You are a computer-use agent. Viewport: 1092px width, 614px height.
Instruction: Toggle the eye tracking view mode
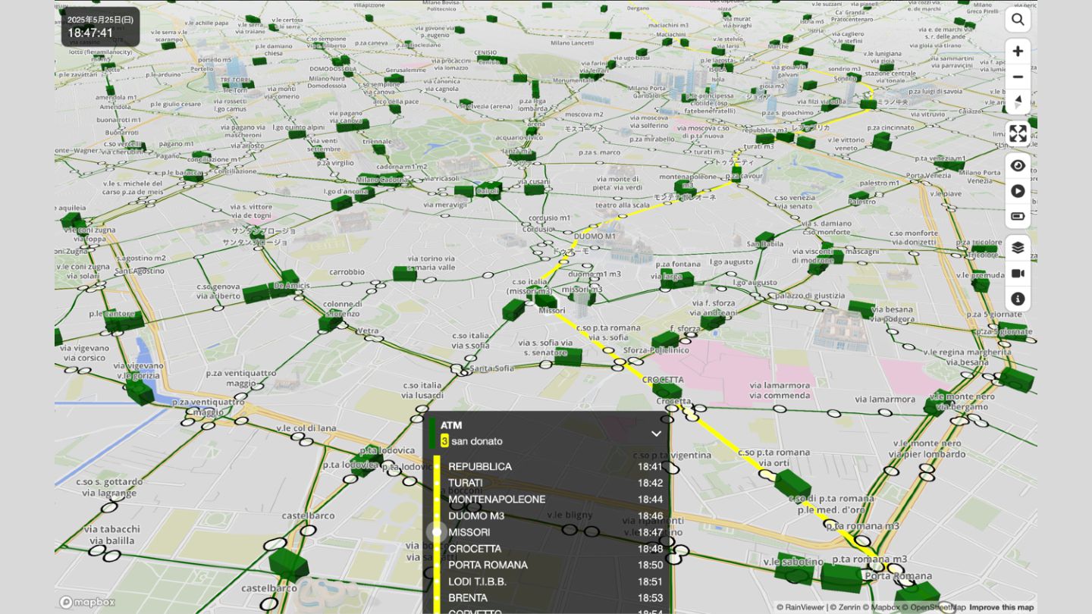click(x=1018, y=166)
